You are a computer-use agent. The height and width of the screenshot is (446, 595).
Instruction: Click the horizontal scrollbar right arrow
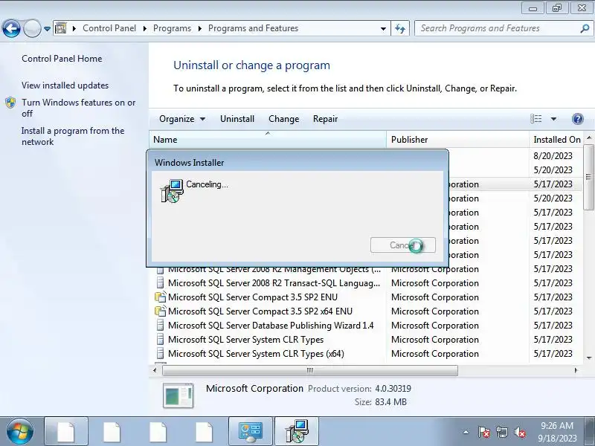point(576,370)
